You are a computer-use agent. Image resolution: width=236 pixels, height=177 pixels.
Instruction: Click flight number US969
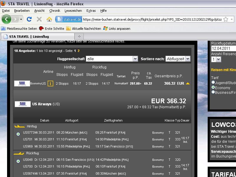pos(28,146)
